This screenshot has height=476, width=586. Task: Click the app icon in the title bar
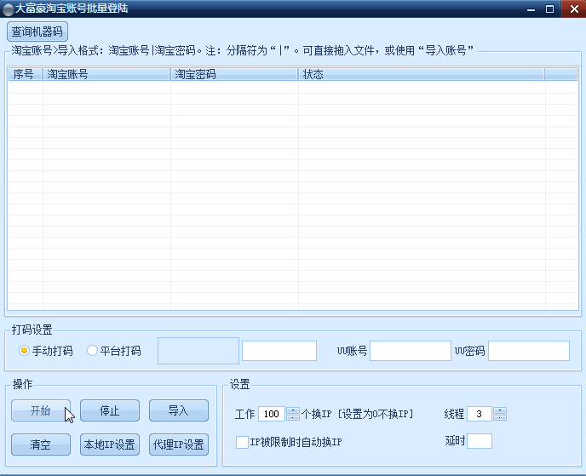tap(8, 9)
